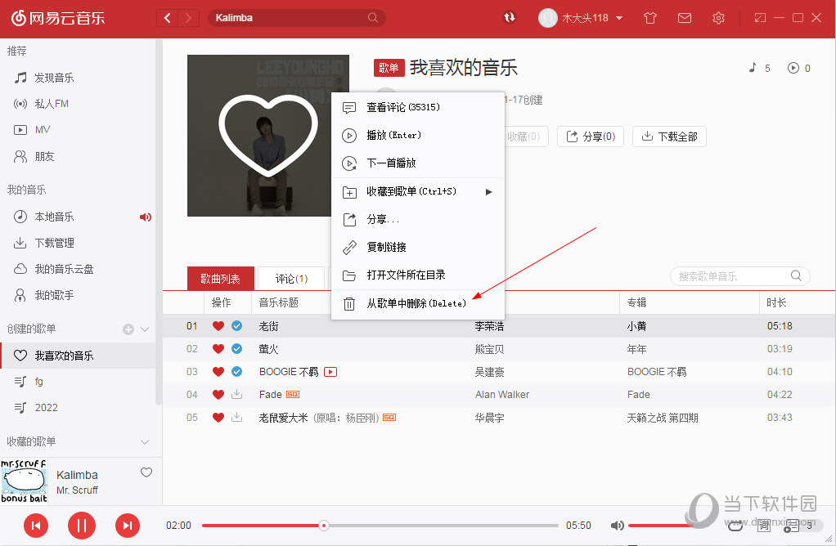
Task: Unfavorite the Kalimba track at bottom left
Action: coord(146,472)
